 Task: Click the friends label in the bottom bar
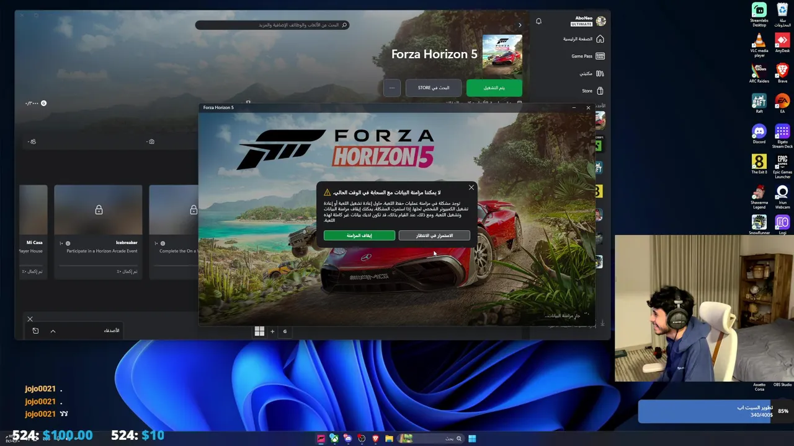[x=112, y=331]
